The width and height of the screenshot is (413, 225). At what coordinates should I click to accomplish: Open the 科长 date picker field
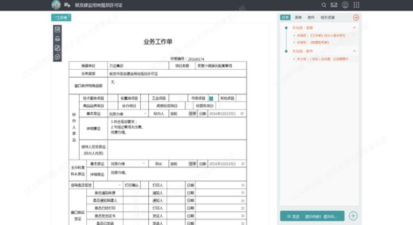227,164
